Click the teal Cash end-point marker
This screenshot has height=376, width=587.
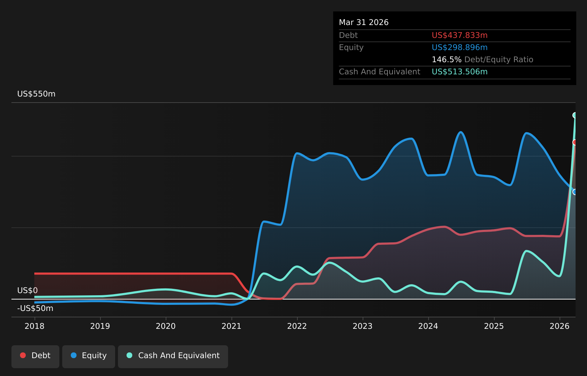pos(575,115)
